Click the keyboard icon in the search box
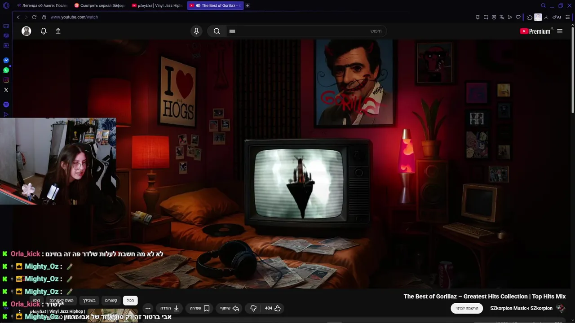This screenshot has height=323, width=575. click(232, 31)
